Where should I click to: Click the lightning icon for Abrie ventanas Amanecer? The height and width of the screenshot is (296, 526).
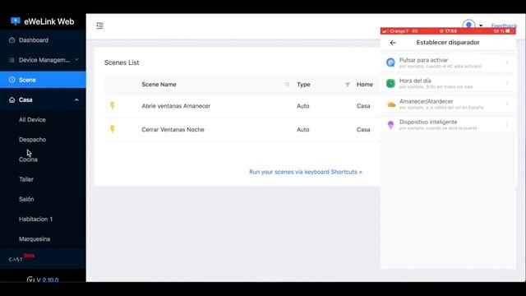pos(113,106)
